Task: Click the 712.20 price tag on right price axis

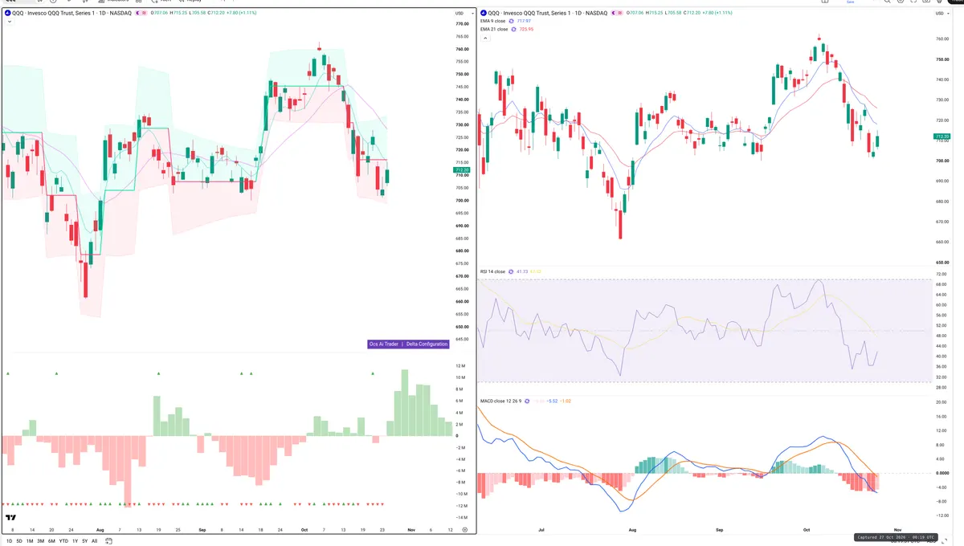Action: 943,136
